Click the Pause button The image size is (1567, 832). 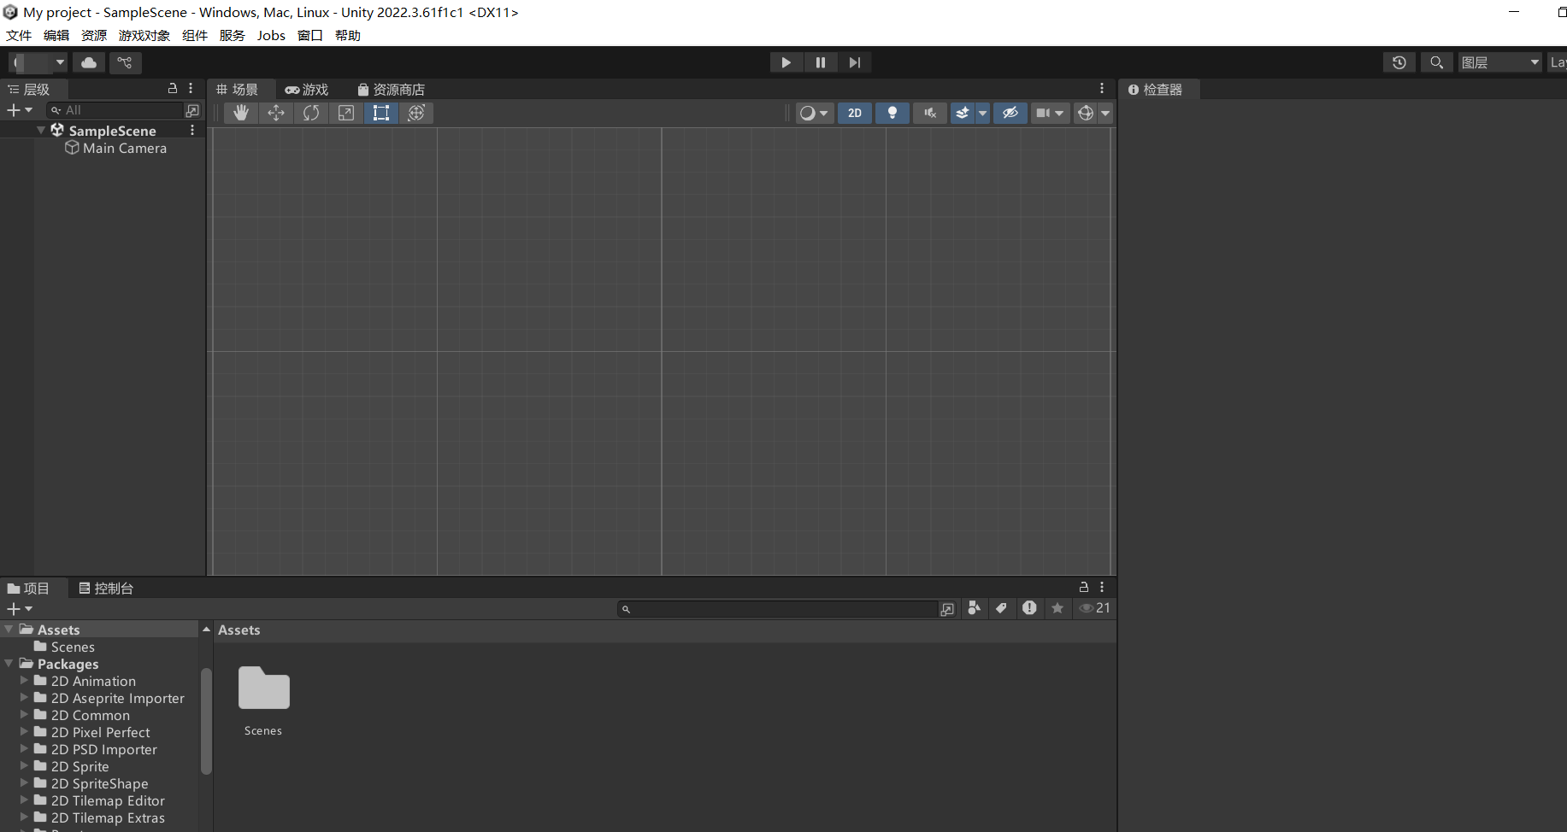point(821,62)
